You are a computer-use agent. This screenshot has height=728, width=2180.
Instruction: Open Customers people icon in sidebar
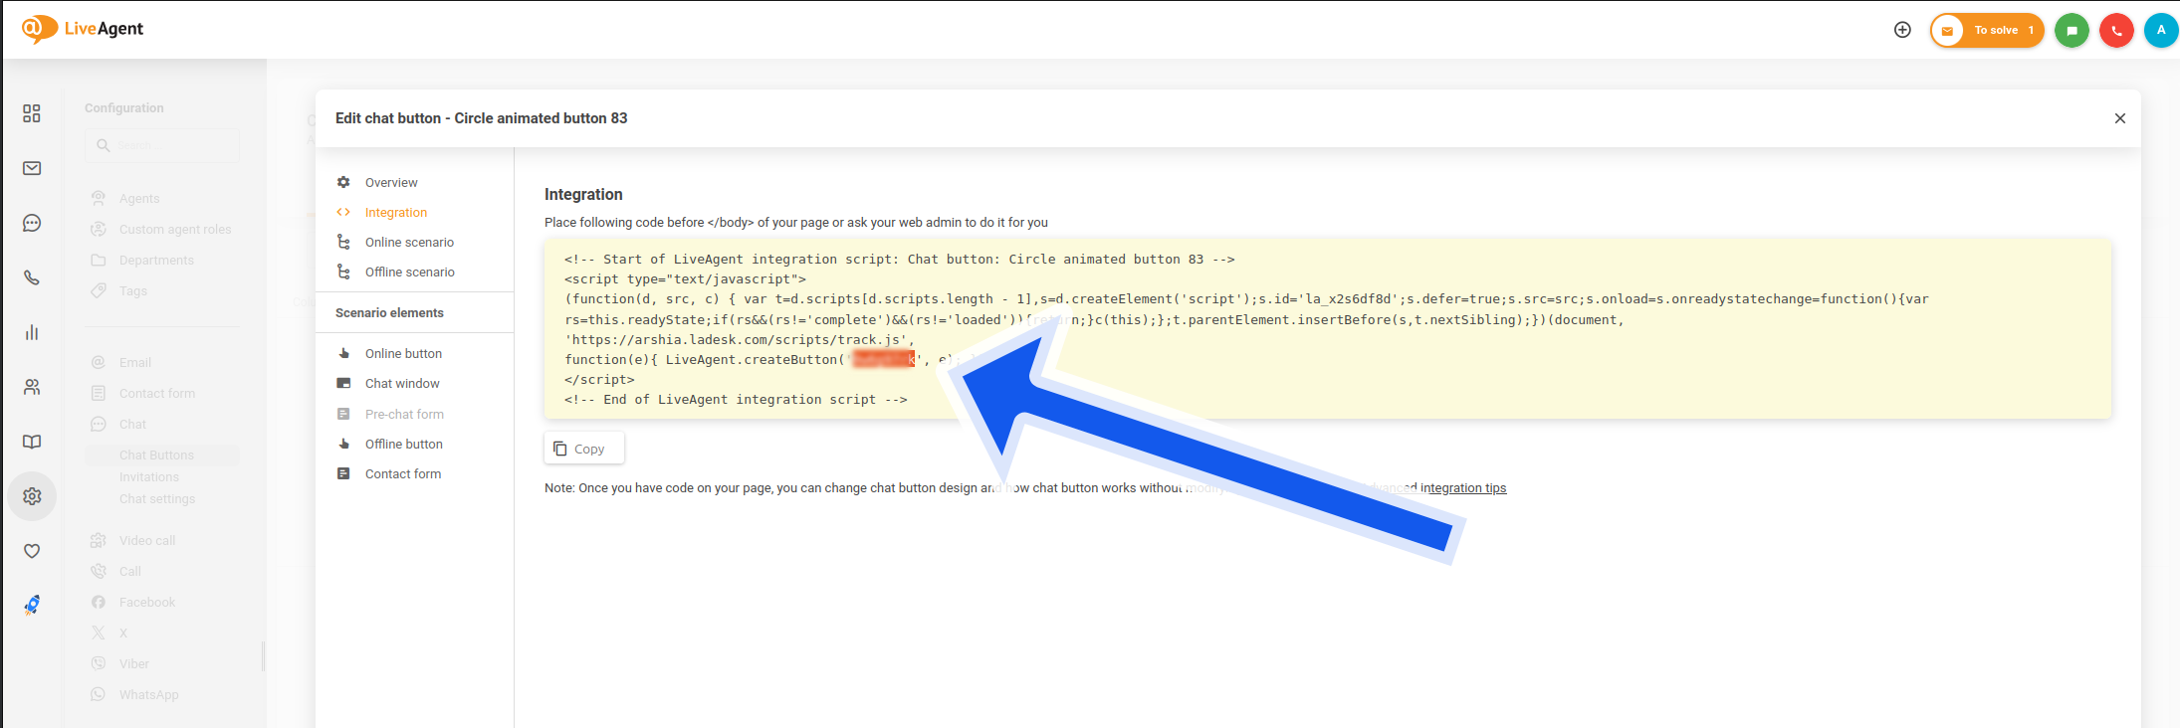32,387
